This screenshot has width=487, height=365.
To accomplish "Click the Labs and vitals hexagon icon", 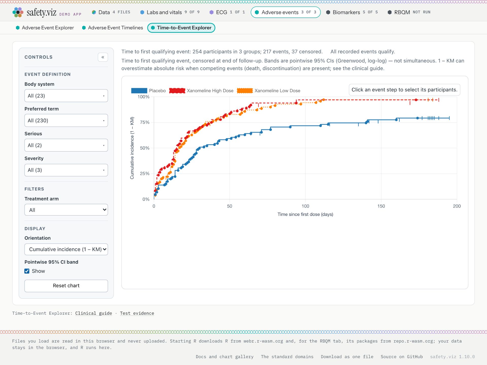I will 142,12.
